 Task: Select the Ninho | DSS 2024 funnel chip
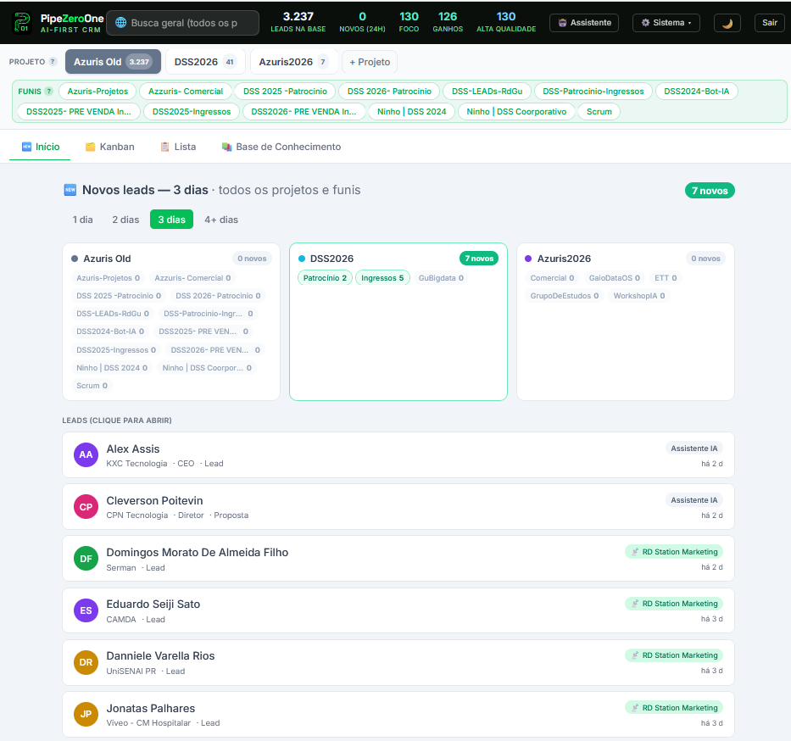pos(412,111)
